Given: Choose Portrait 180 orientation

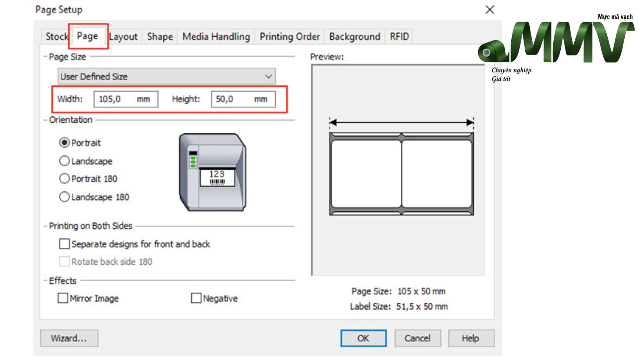Looking at the screenshot, I should (88, 179).
